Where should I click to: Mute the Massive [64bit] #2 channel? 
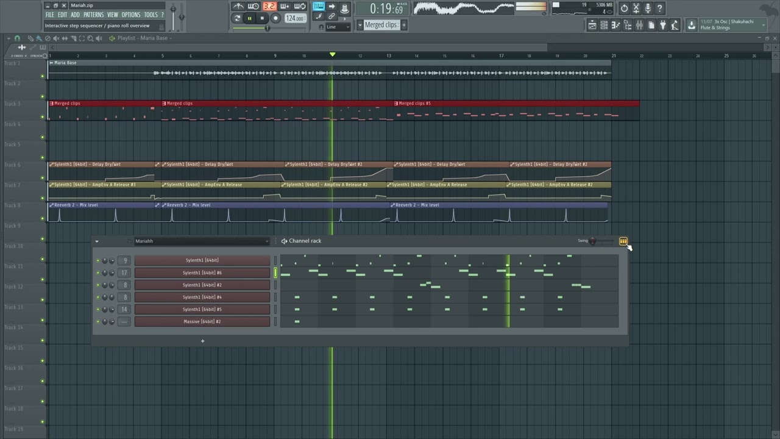click(97, 321)
